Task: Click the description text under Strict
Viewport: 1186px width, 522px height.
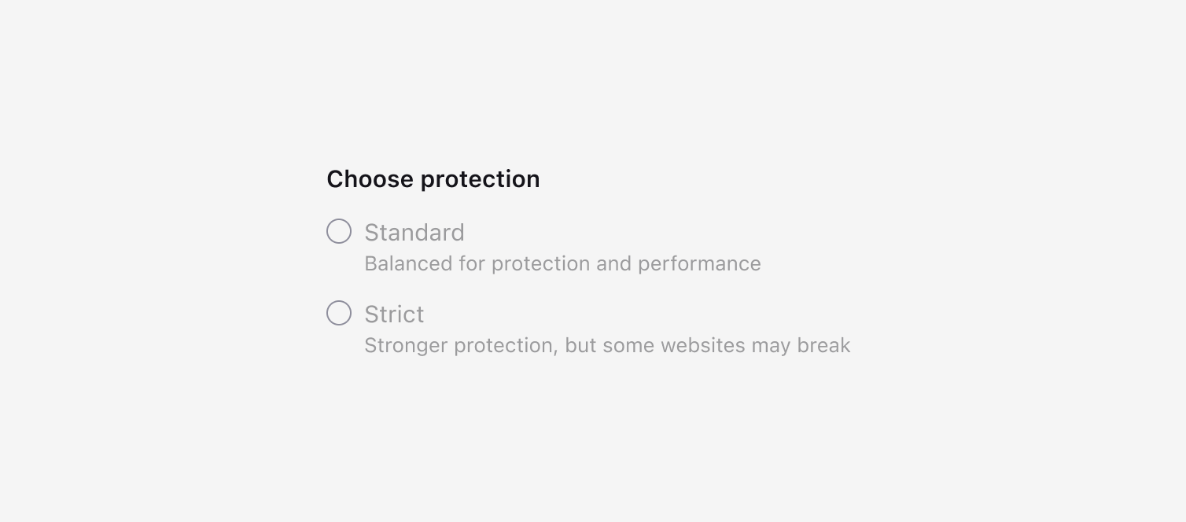Action: pyautogui.click(x=607, y=345)
